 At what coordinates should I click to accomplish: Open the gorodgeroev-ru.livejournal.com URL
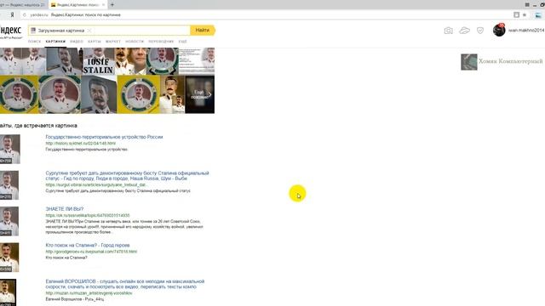click(91, 252)
